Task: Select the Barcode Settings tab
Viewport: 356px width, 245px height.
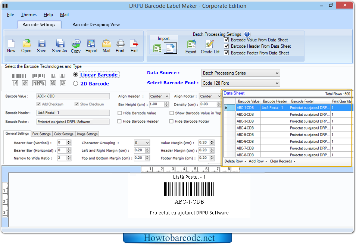Action: coord(39,25)
